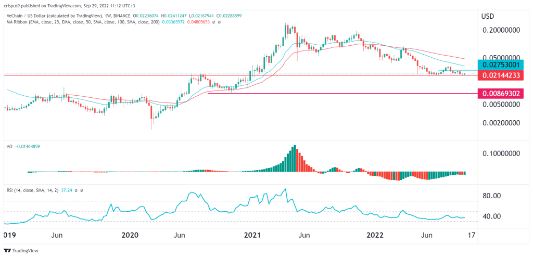Select the VeChain / US Dollar chart title
The image size is (533, 257).
pos(69,16)
